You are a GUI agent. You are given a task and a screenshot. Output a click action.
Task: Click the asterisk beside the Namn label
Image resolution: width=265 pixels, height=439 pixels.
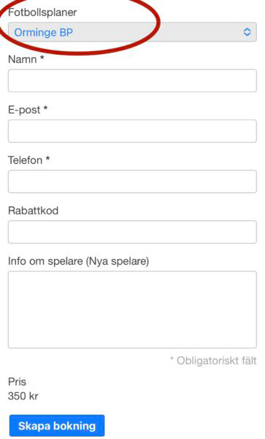click(42, 57)
